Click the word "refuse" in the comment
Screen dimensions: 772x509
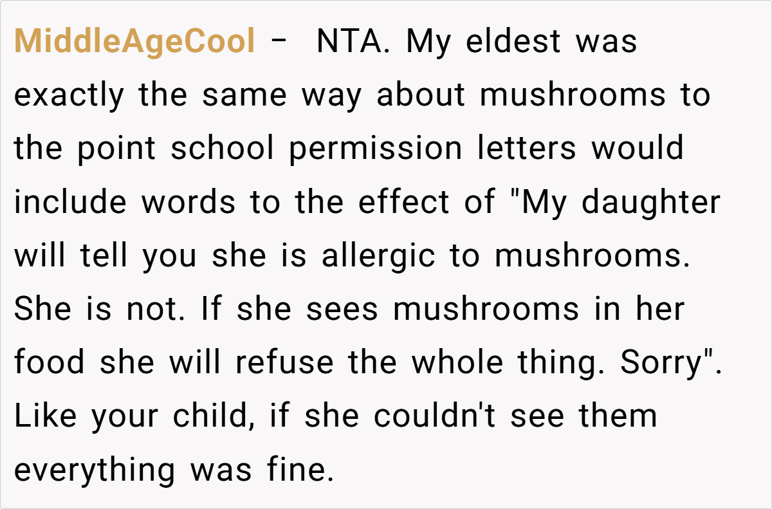(284, 362)
